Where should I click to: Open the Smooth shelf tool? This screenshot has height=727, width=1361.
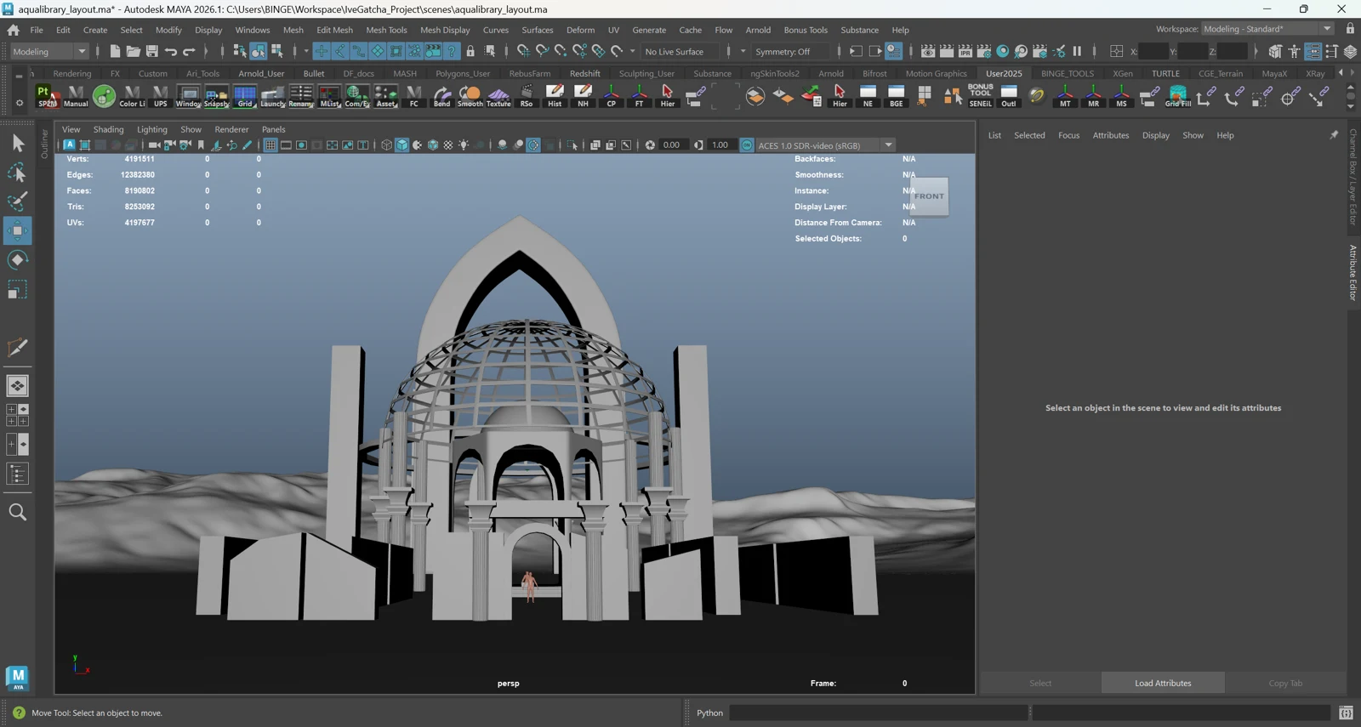(x=470, y=96)
